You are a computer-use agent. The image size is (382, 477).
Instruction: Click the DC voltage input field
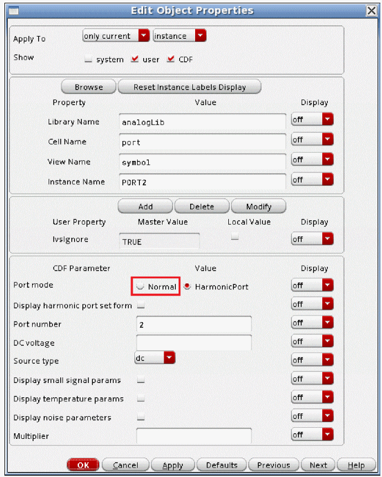coord(194,343)
